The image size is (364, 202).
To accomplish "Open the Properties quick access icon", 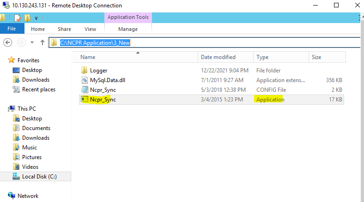I will tap(18, 18).
